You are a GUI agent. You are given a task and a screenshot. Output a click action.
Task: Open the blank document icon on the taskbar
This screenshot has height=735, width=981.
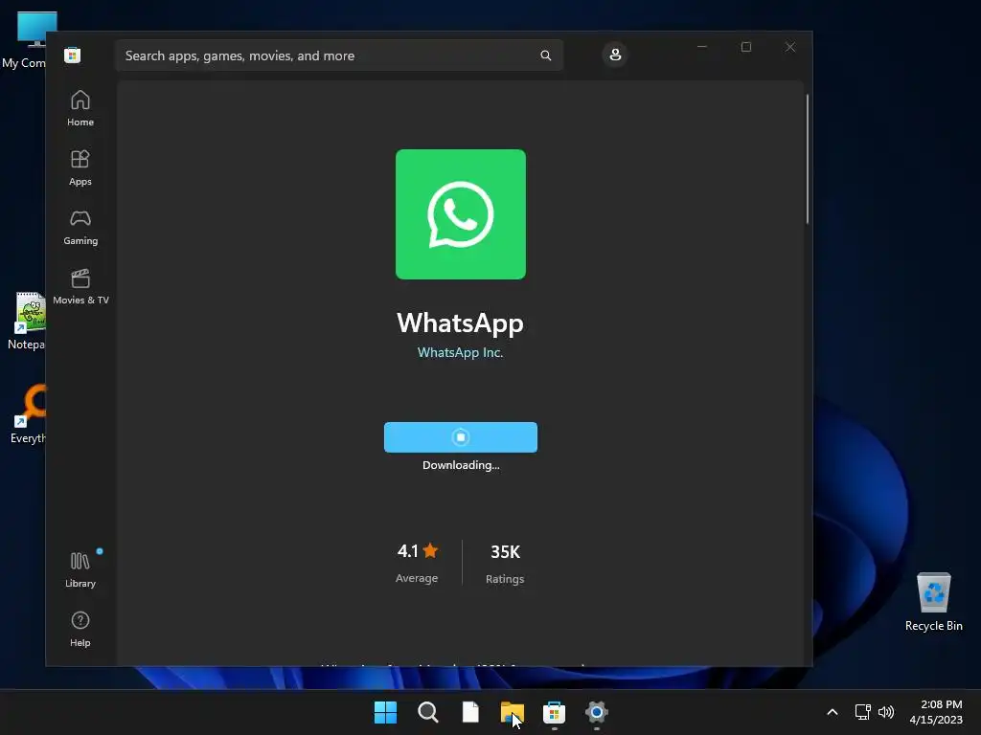470,712
